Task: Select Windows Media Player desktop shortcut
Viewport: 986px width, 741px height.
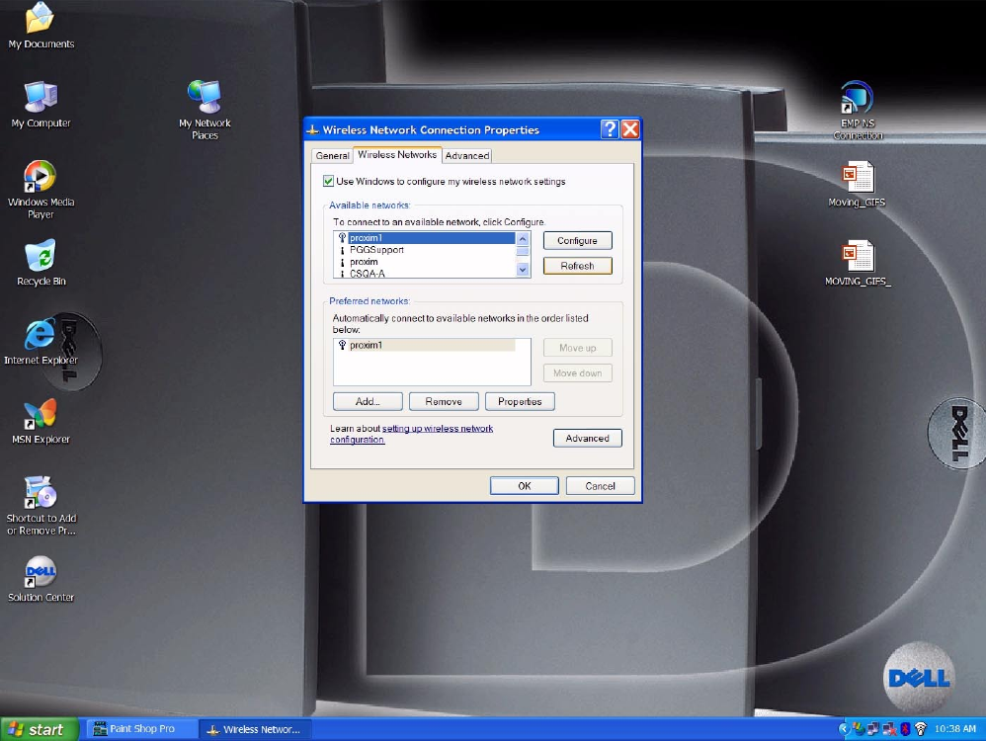Action: pos(41,190)
